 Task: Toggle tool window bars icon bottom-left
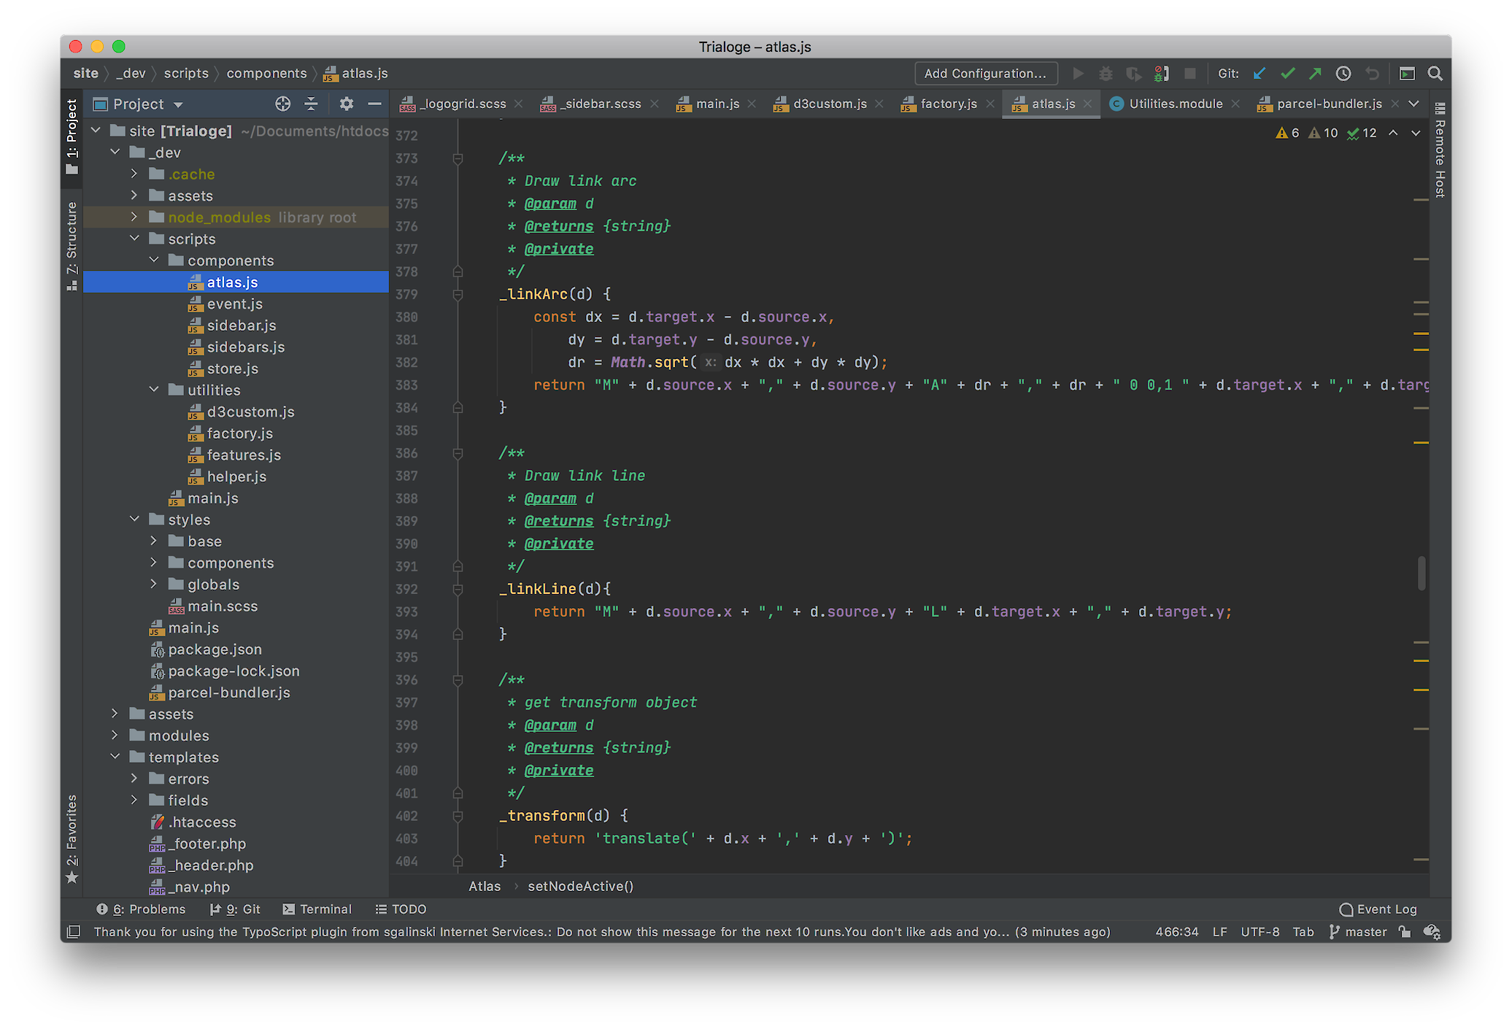(x=73, y=932)
